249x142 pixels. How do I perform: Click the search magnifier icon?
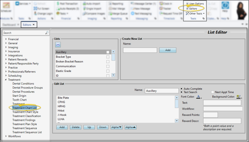click(x=47, y=33)
